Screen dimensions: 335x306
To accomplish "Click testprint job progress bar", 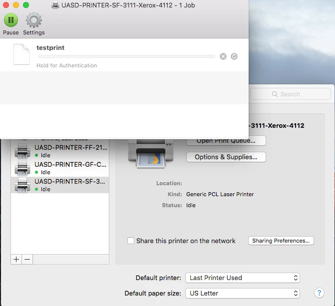I will 126,56.
